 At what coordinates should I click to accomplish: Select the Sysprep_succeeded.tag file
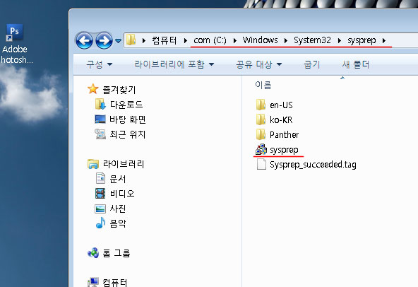pos(306,165)
